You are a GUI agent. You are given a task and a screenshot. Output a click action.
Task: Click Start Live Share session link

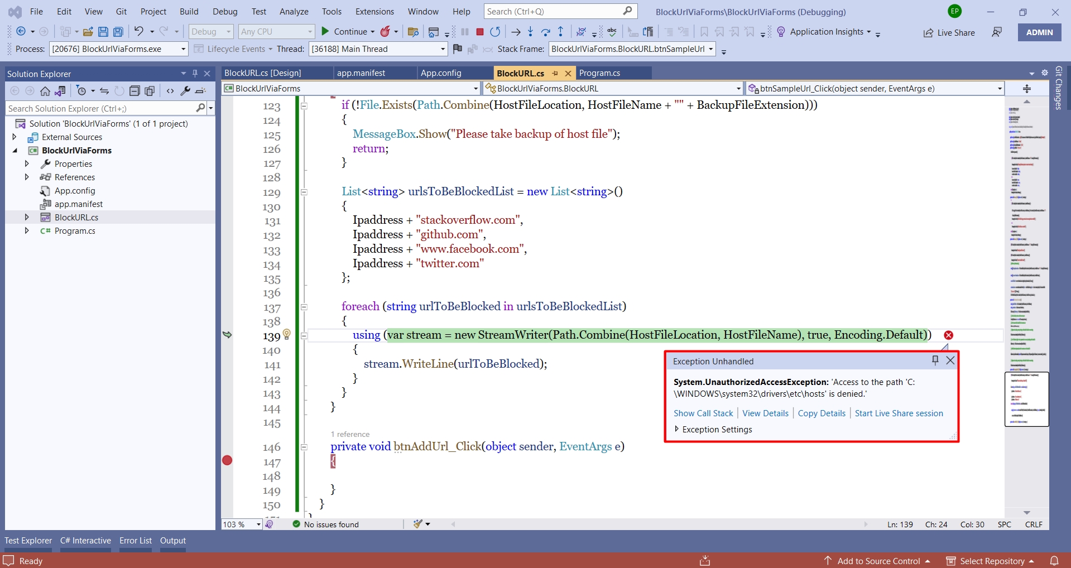tap(899, 413)
